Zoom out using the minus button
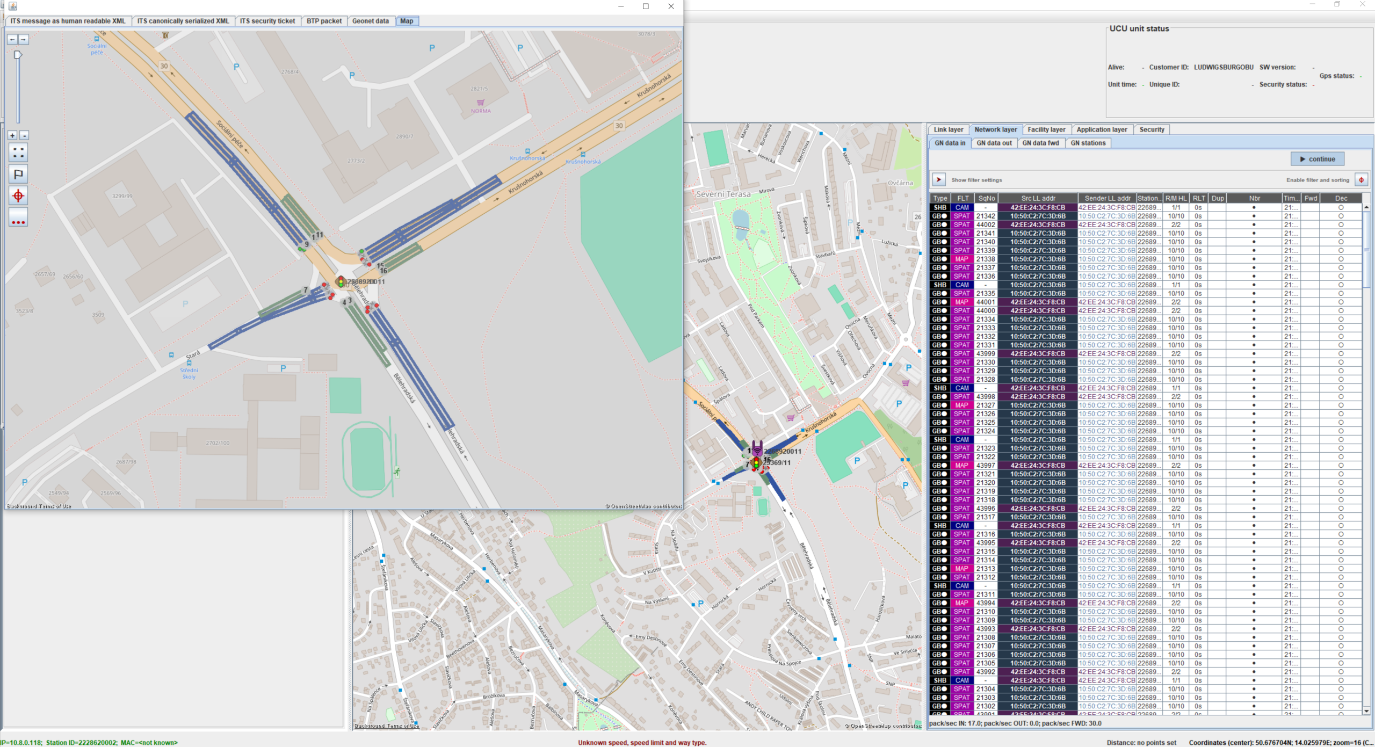Screen dimensions: 1375x747 point(24,135)
